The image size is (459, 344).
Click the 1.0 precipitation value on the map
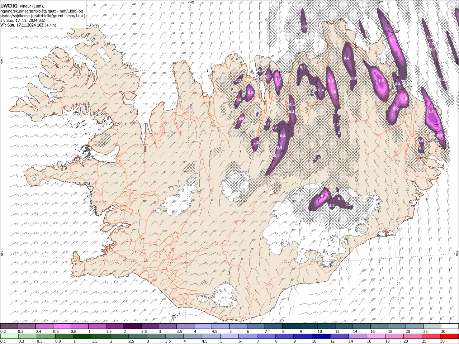(278, 80)
